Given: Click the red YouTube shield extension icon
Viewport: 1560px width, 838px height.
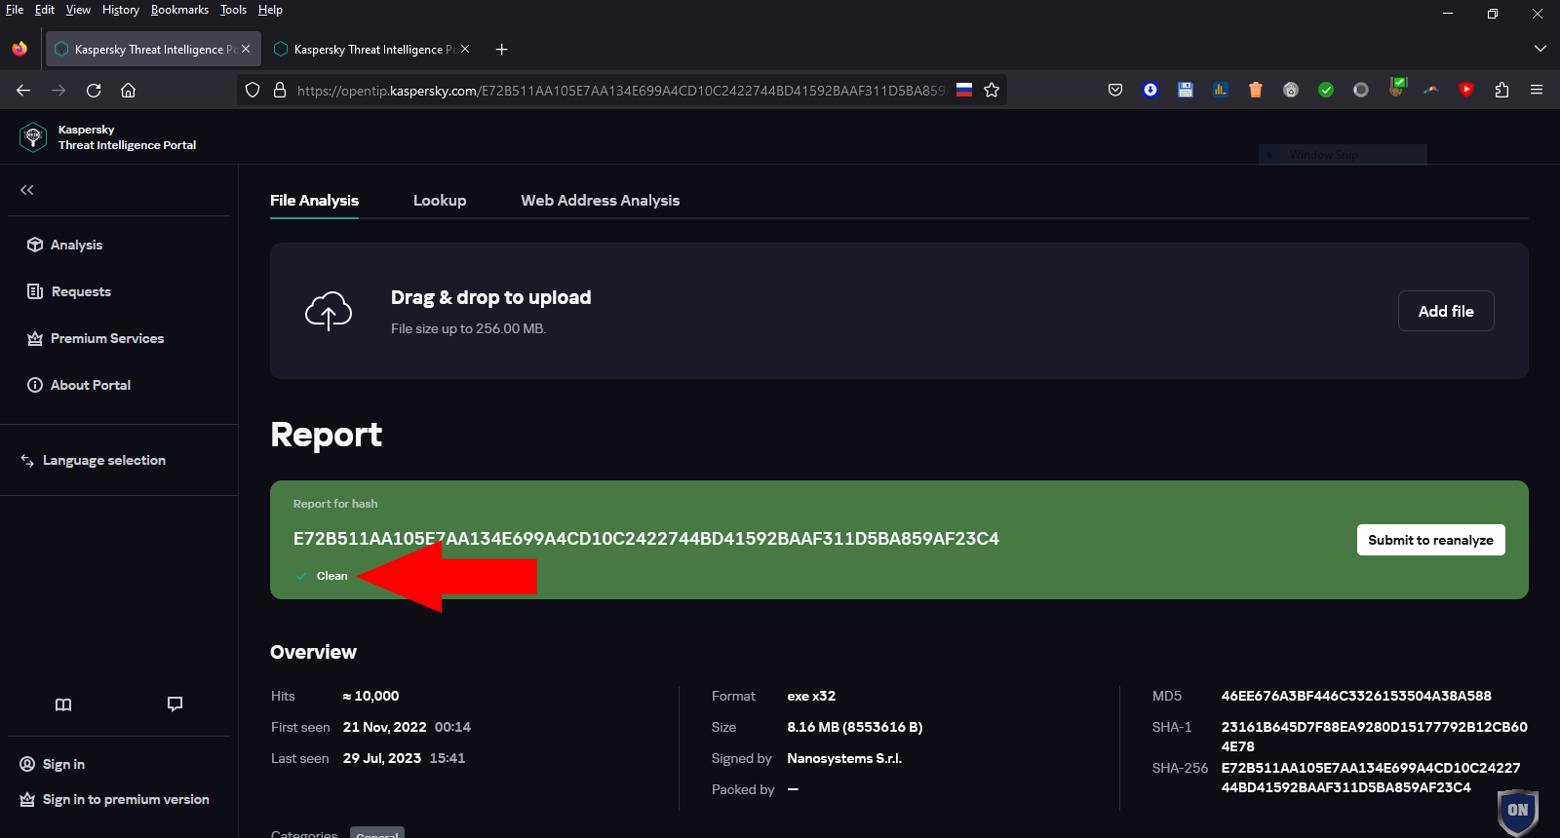Looking at the screenshot, I should click(x=1466, y=90).
